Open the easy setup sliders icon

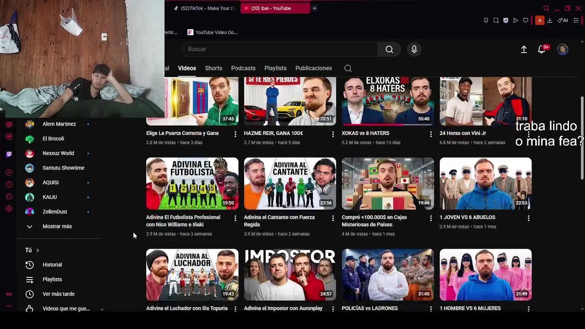(x=576, y=20)
